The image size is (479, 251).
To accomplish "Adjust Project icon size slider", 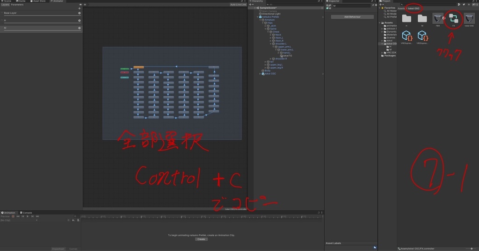I will pos(471,249).
